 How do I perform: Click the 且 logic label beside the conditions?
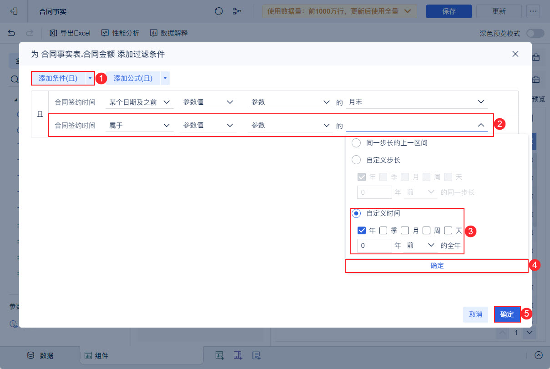click(x=40, y=114)
